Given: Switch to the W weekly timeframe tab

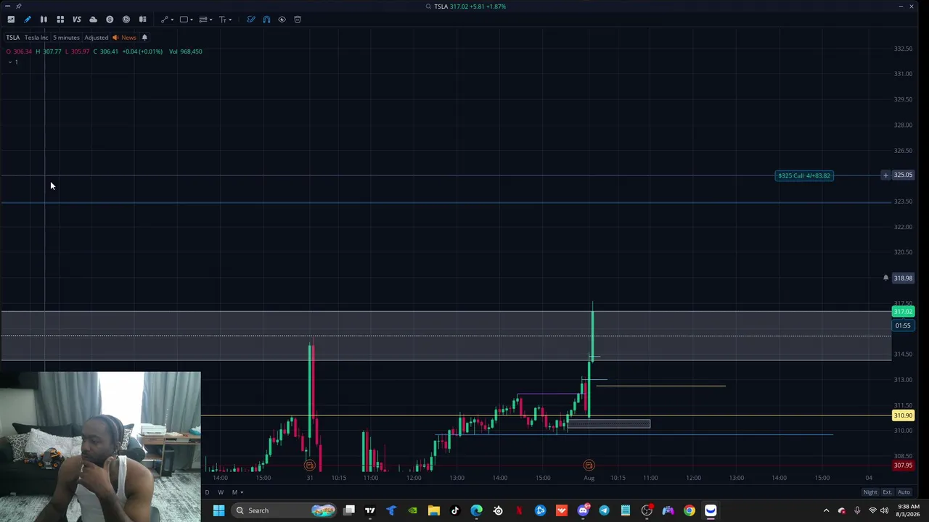Looking at the screenshot, I should click(221, 492).
